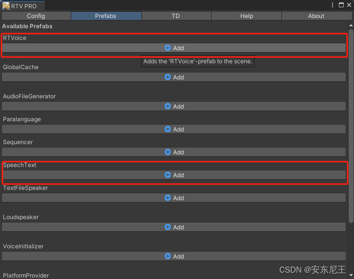Add the Loudspeaker prefab
The height and width of the screenshot is (279, 354).
[x=174, y=227]
